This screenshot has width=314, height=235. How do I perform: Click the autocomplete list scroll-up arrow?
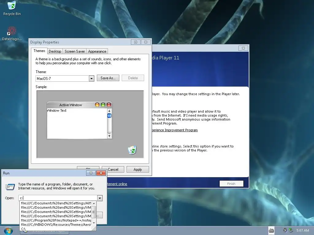94,203
